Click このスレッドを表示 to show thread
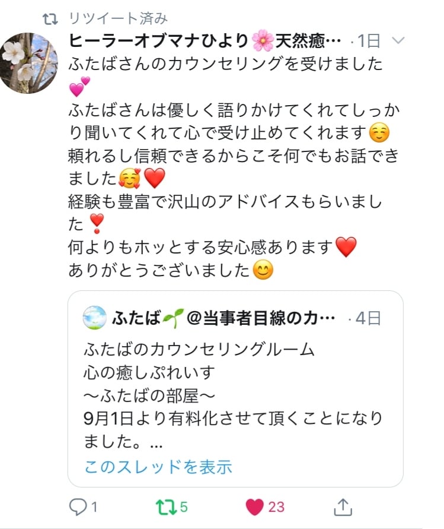This screenshot has width=444, height=529. (x=158, y=467)
